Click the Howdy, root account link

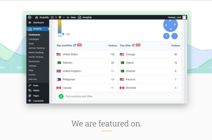click(174, 17)
